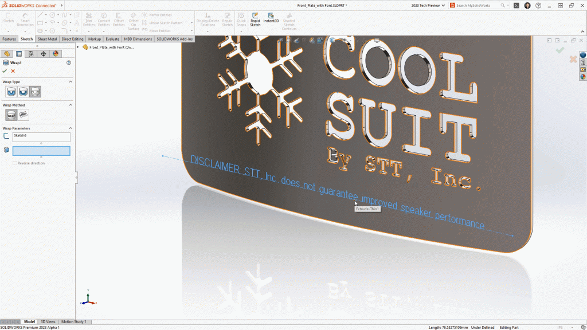Open the SOLIDWORKS Add-Ins tab
The width and height of the screenshot is (587, 330).
[174, 39]
